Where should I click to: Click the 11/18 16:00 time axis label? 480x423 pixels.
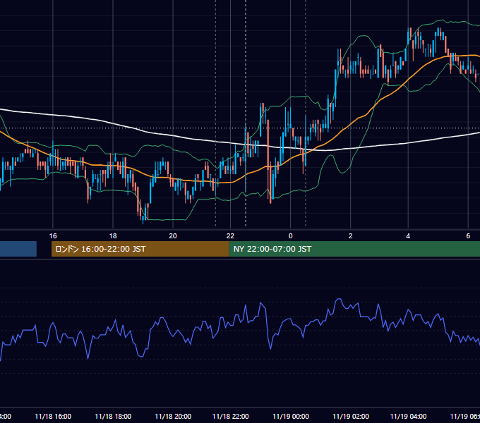click(53, 416)
